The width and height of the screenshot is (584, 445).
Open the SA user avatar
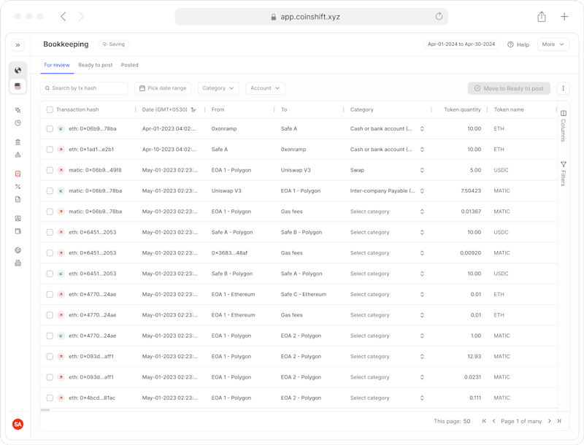[18, 424]
